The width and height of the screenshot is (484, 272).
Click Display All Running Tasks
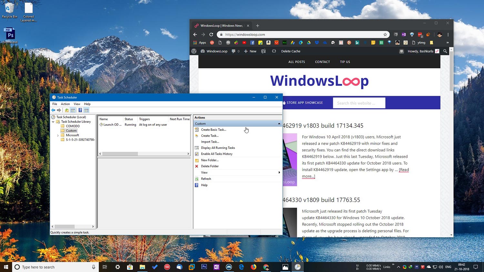(x=217, y=148)
